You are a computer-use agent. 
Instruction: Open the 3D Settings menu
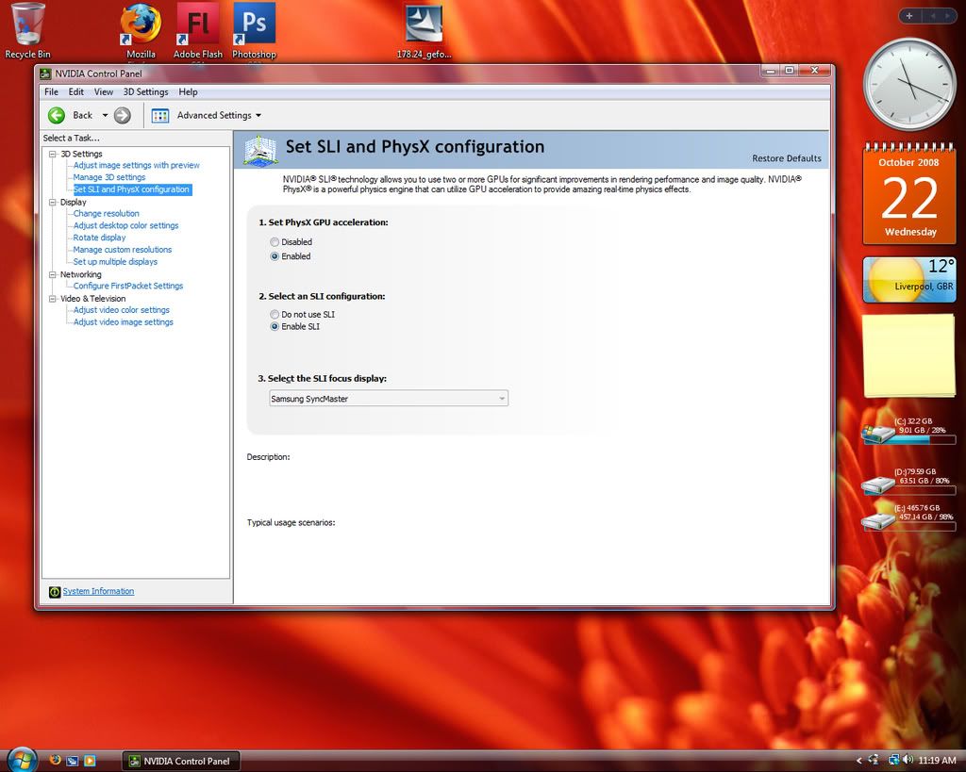[x=145, y=92]
